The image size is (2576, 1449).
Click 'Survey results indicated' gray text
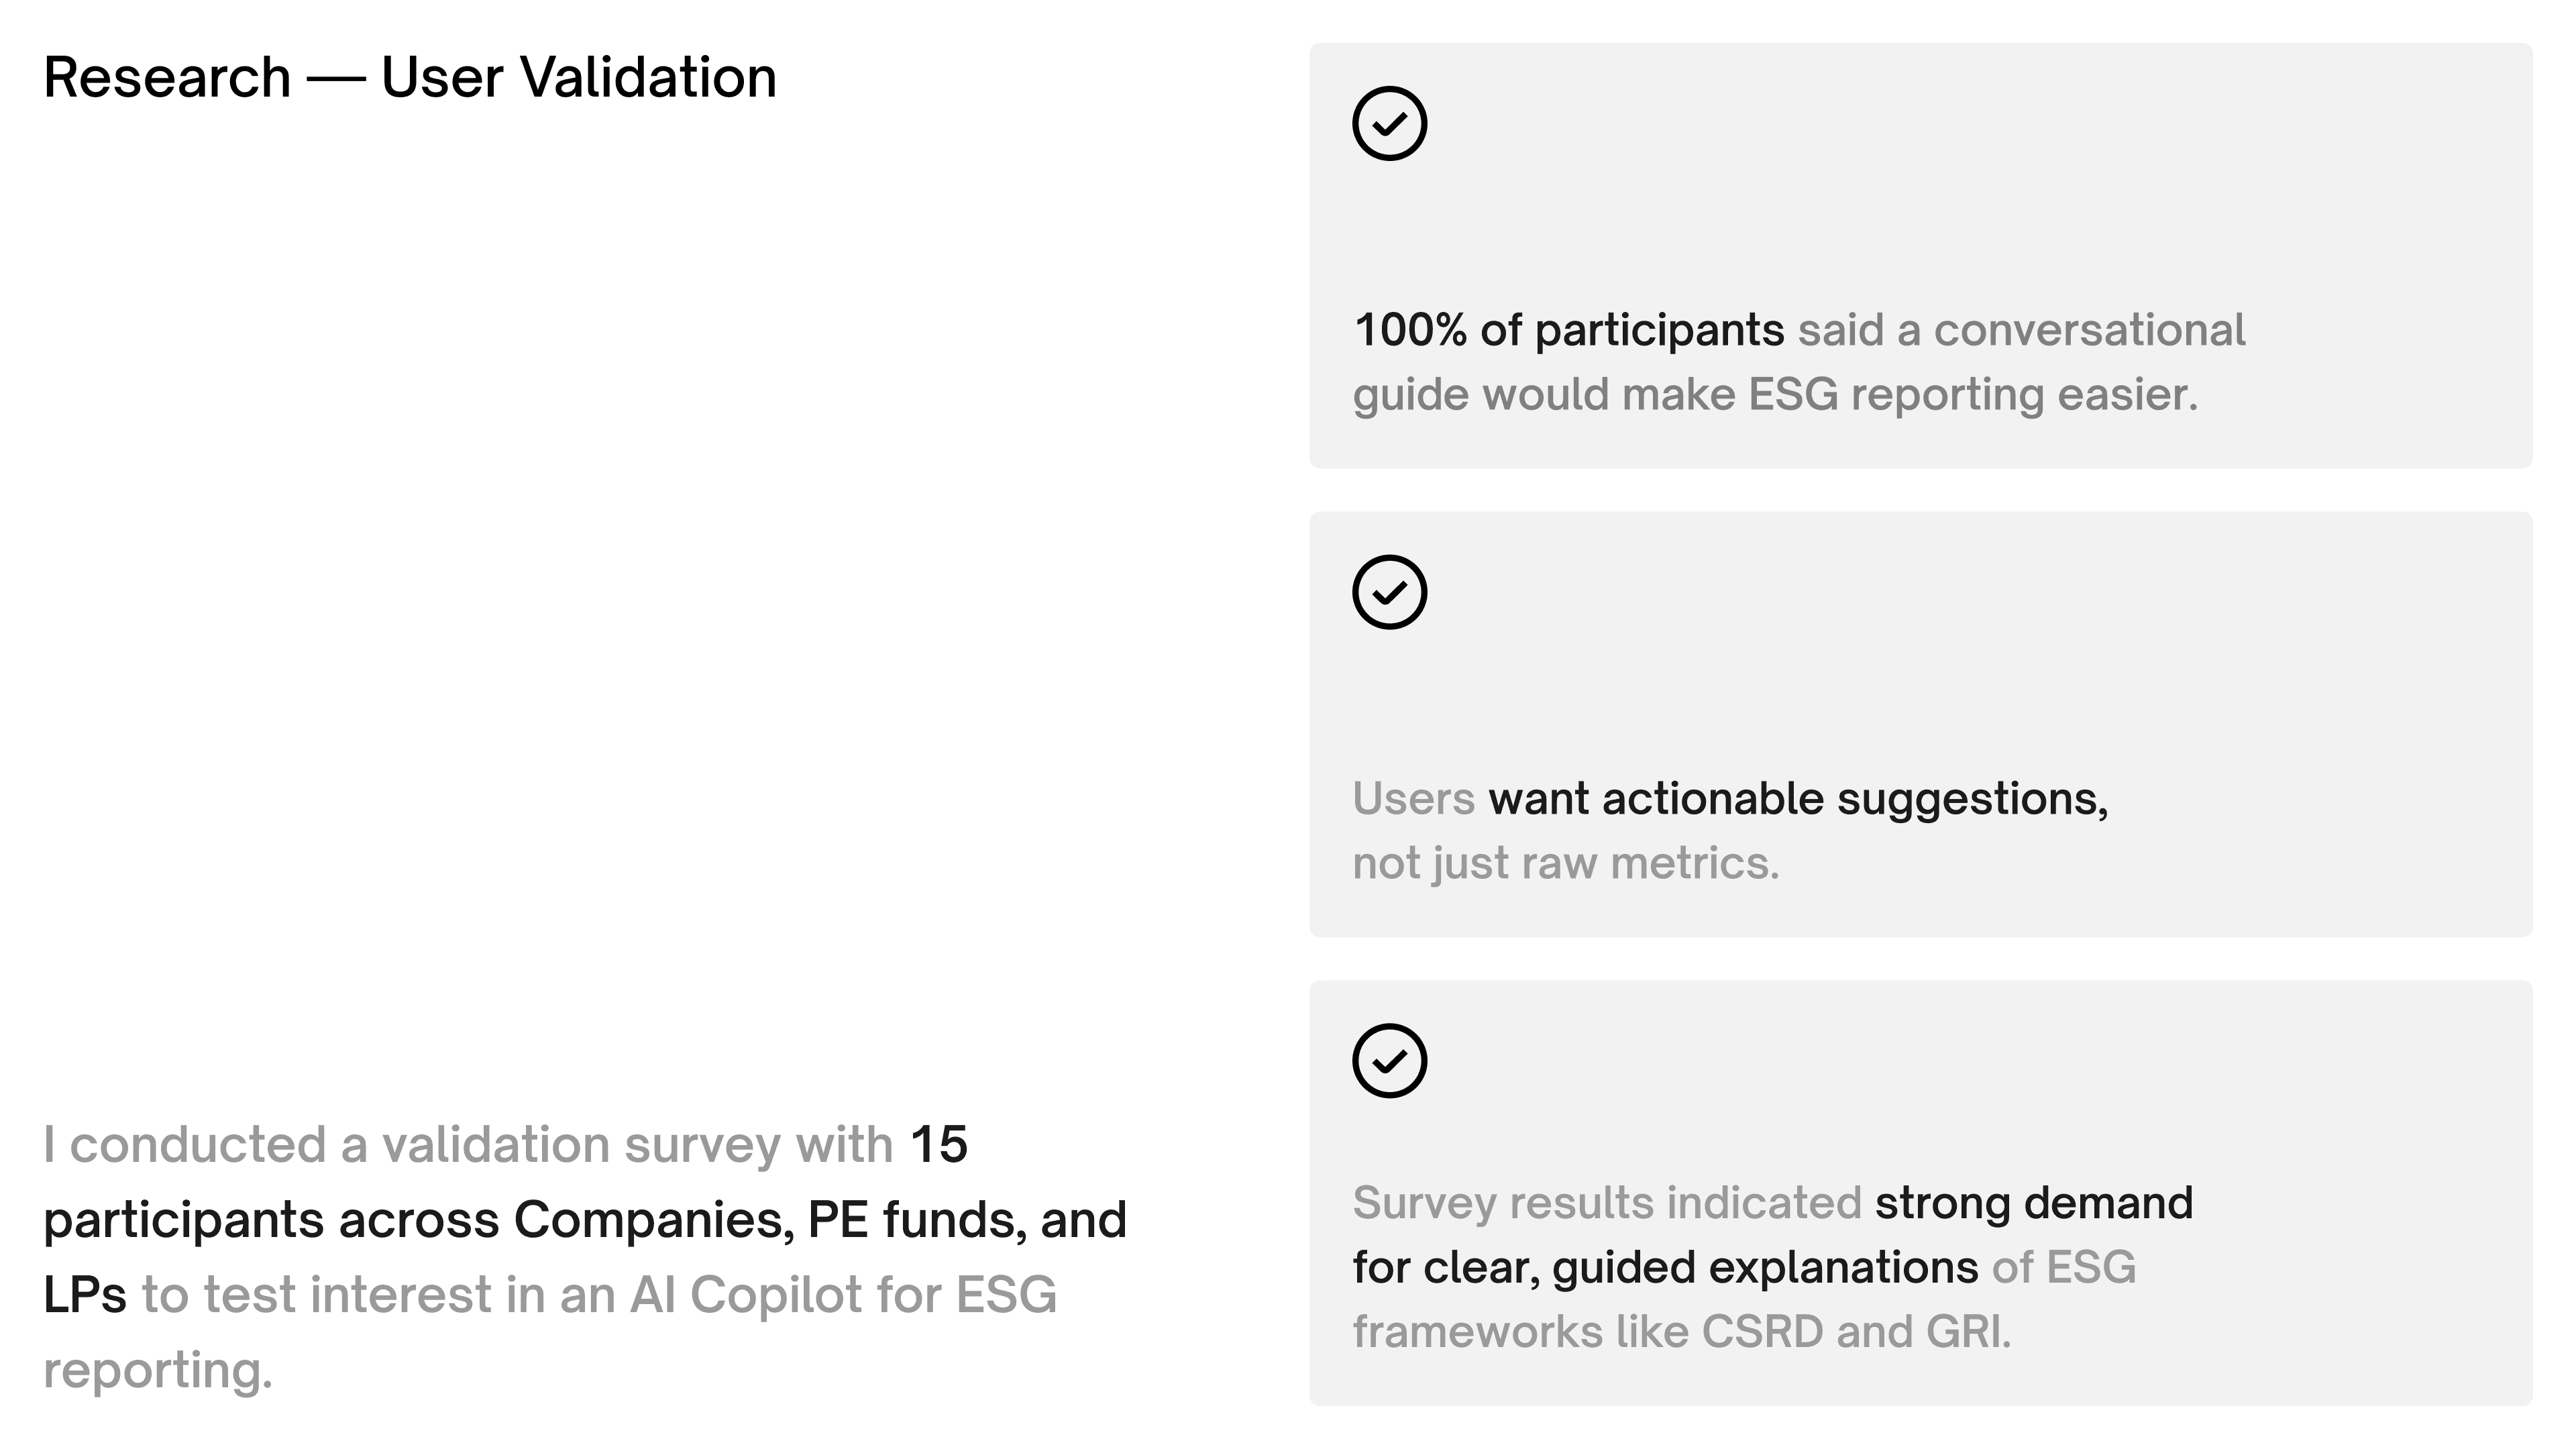[x=1606, y=1203]
